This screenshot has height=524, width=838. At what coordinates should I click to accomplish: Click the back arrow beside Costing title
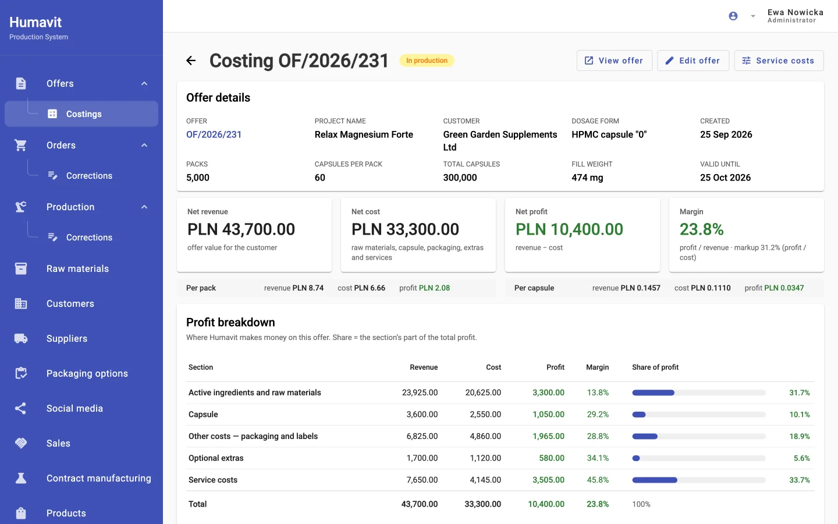point(191,61)
